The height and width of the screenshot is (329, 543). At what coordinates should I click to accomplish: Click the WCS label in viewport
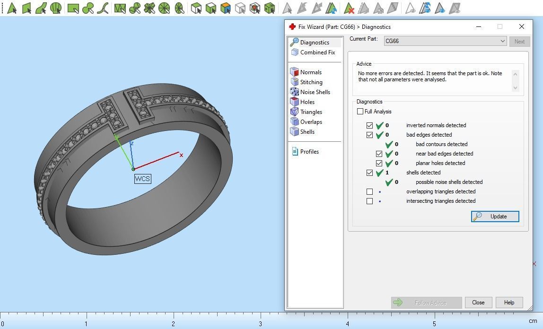142,179
